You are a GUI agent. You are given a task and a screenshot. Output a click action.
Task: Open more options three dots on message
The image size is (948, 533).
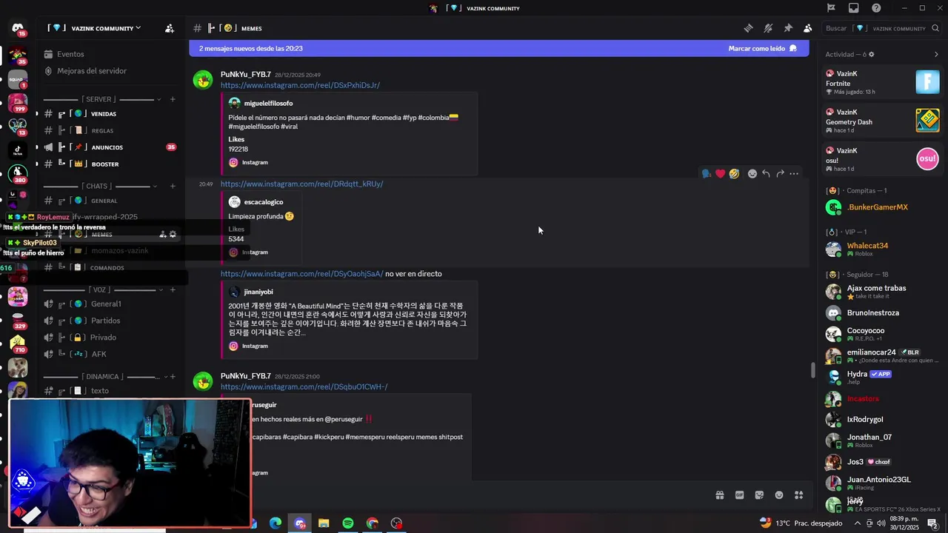(x=794, y=174)
